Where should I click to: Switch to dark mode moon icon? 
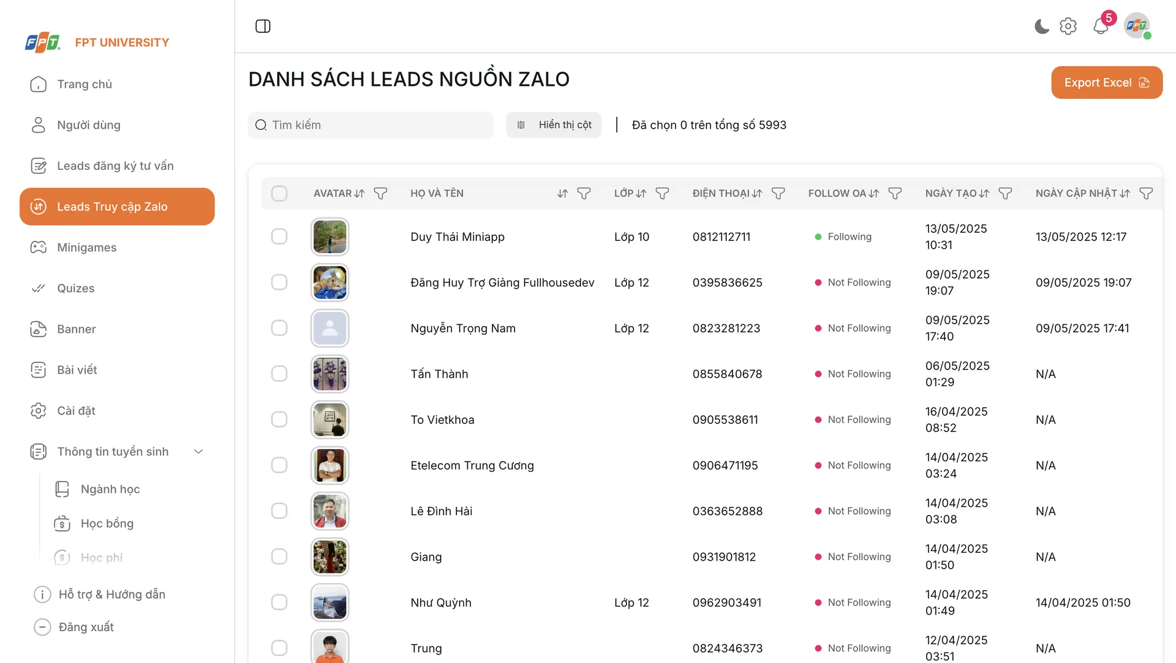(x=1041, y=26)
